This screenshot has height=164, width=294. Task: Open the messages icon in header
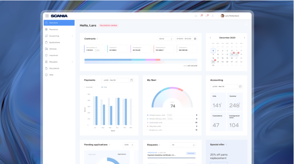click(x=207, y=16)
